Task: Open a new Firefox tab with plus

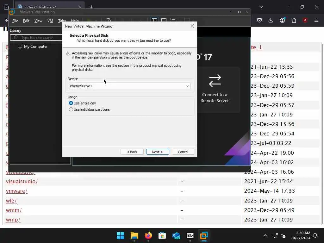Action: click(x=92, y=7)
